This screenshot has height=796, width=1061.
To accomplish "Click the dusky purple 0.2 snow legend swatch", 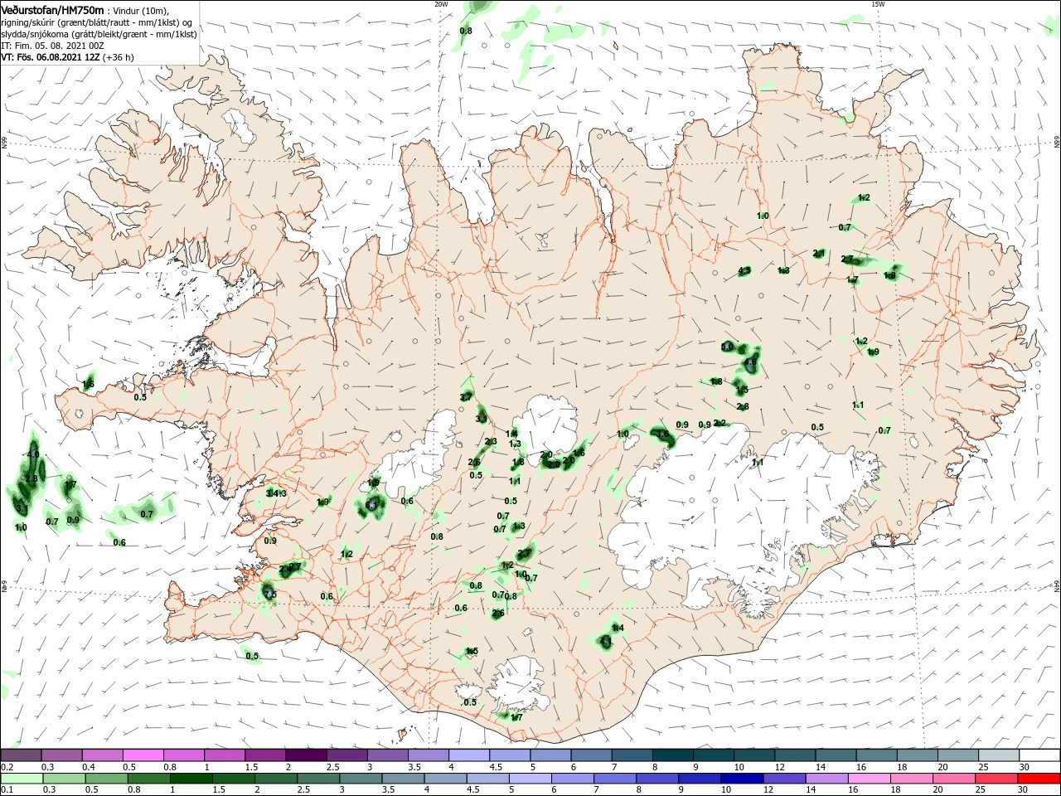I will tap(21, 755).
